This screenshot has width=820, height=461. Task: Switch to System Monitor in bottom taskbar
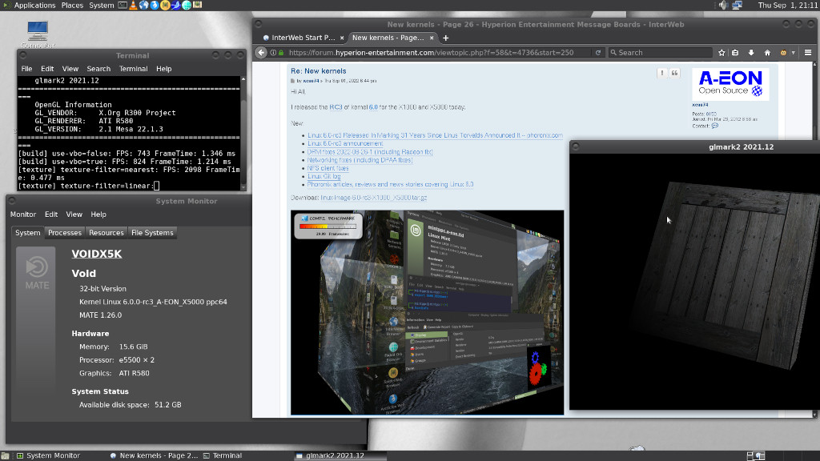click(x=48, y=455)
